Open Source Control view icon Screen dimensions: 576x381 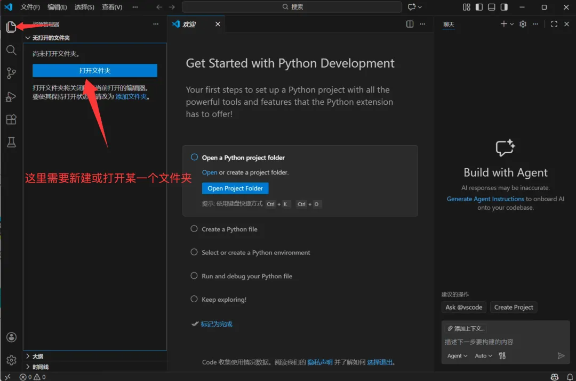[11, 73]
